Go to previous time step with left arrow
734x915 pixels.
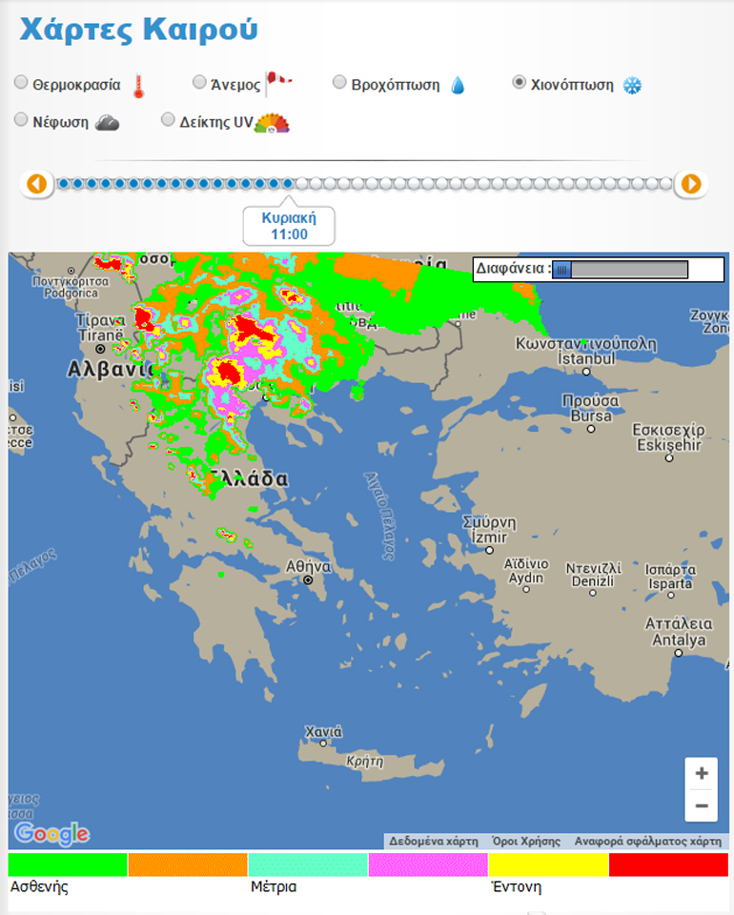point(36,183)
